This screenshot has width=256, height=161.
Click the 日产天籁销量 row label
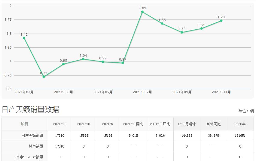(32, 136)
